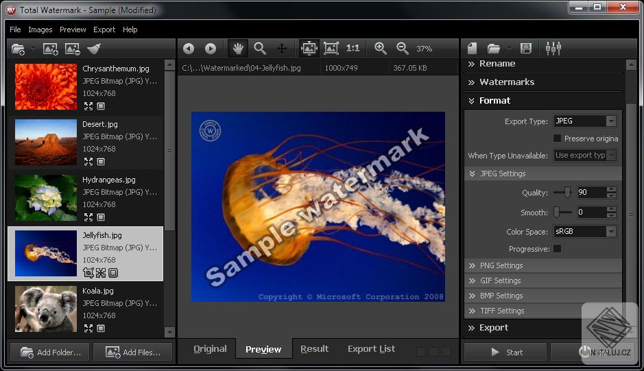
Task: Enable Preserve original checkbox
Action: [x=558, y=139]
